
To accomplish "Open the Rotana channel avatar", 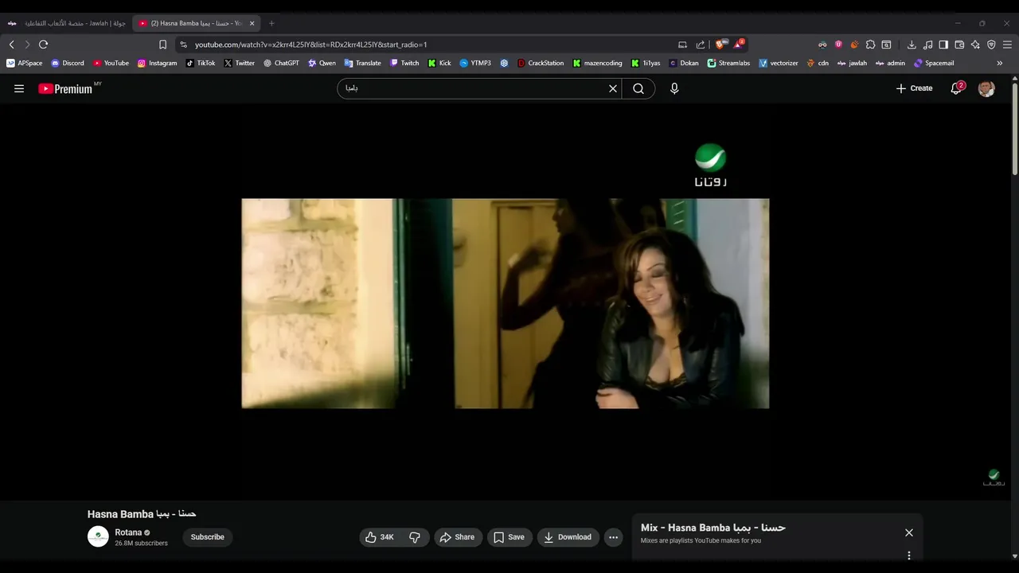I will click(x=98, y=537).
